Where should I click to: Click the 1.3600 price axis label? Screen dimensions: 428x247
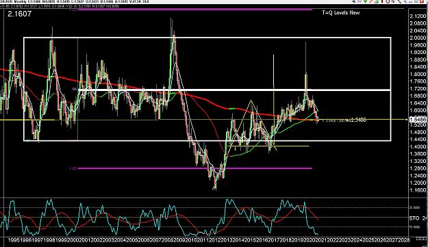[x=418, y=154]
